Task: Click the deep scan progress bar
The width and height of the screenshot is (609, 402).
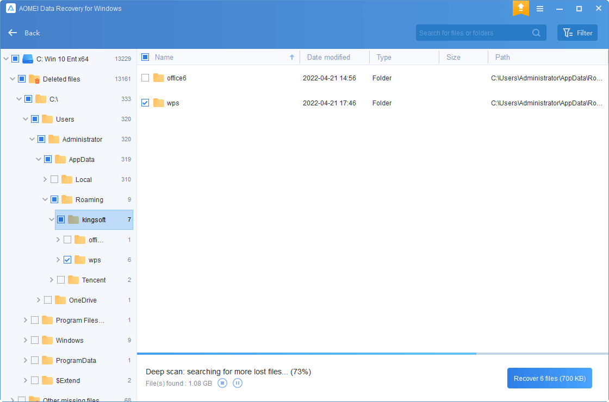Action: 372,354
